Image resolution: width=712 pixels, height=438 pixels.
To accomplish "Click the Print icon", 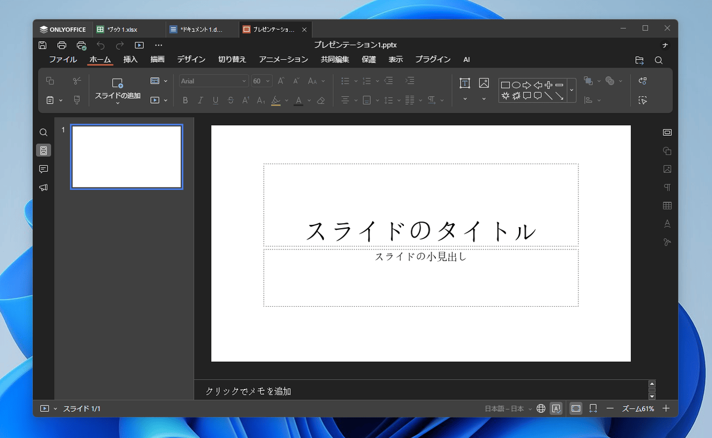I will (62, 45).
